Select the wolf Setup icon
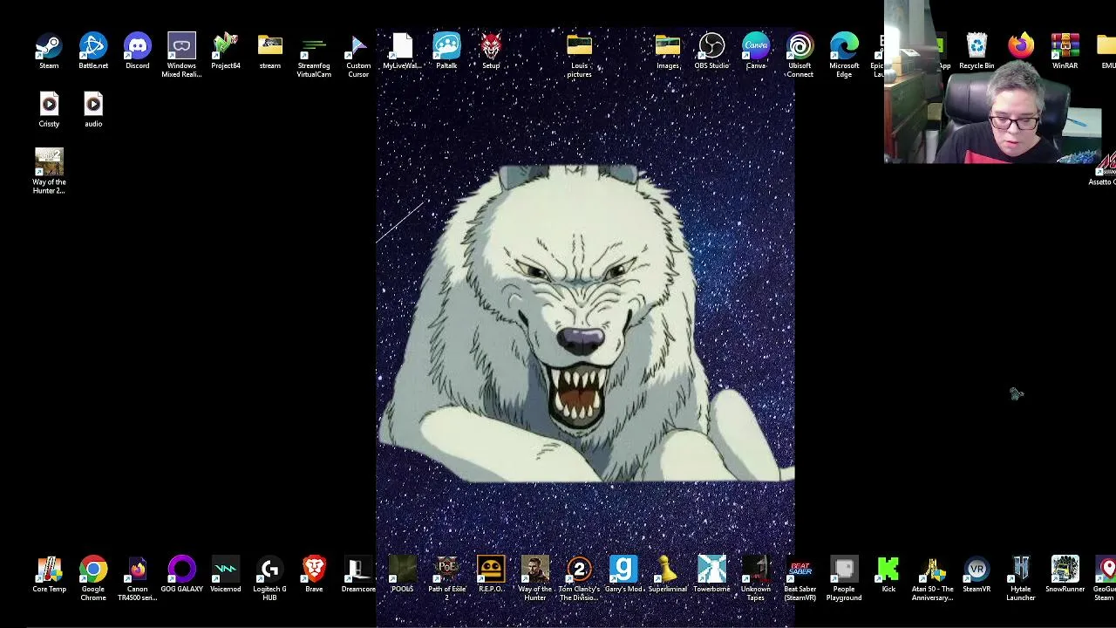This screenshot has width=1116, height=628. pyautogui.click(x=491, y=46)
